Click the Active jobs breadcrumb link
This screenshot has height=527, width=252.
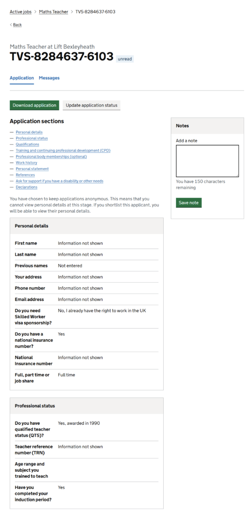click(x=21, y=12)
